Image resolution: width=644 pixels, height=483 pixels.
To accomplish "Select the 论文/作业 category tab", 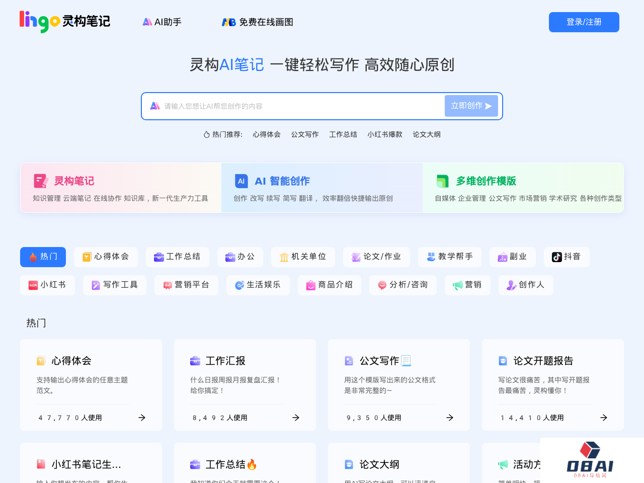I will (376, 257).
